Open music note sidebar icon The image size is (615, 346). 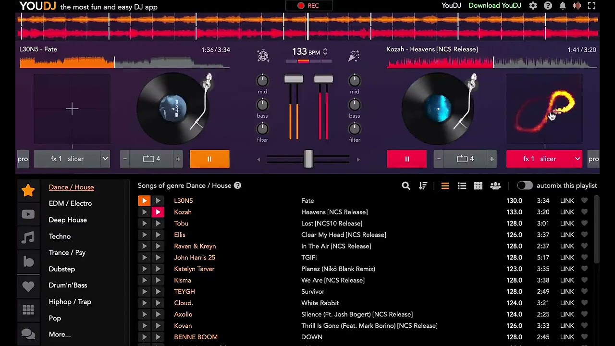28,237
